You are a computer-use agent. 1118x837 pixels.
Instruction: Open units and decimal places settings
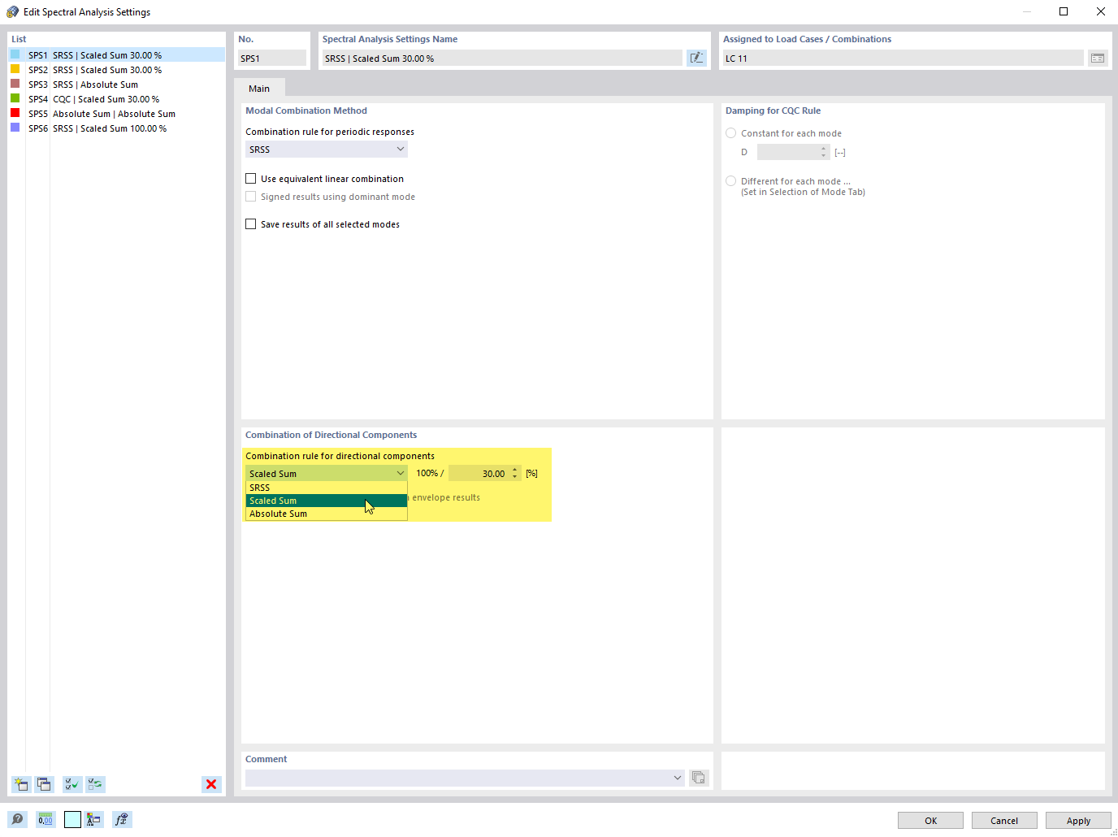coord(45,819)
